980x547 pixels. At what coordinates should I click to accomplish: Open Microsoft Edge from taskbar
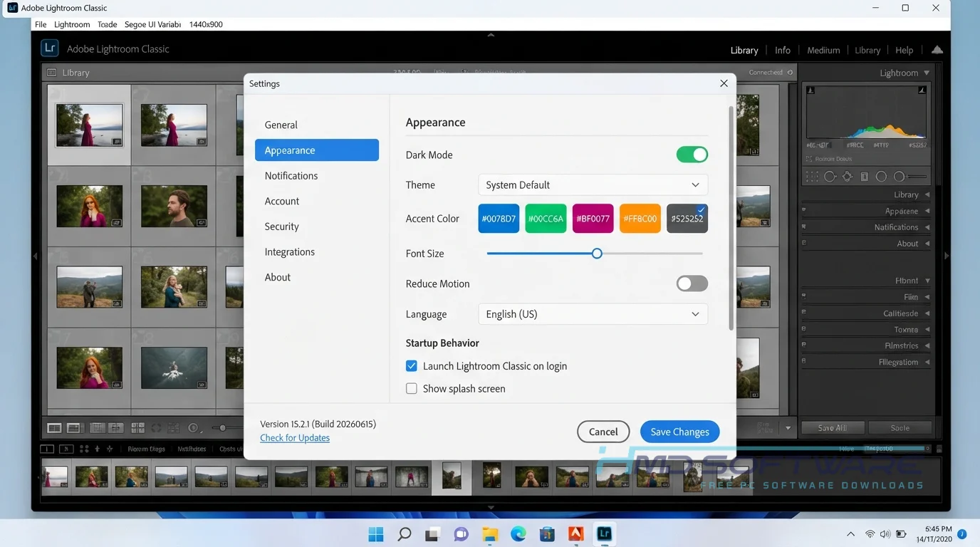pyautogui.click(x=518, y=533)
